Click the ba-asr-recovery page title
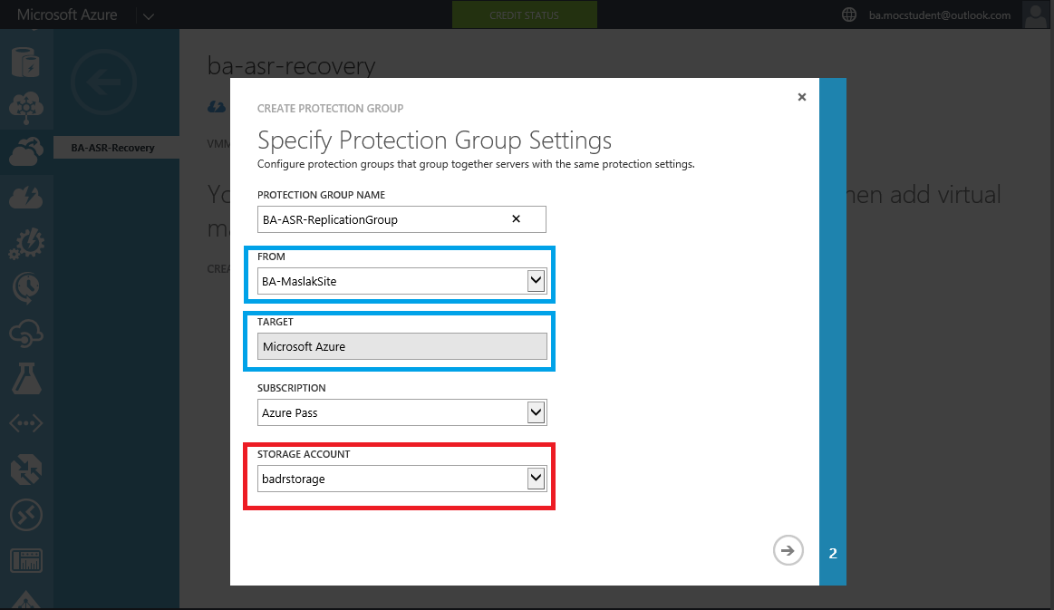The width and height of the screenshot is (1054, 610). (291, 66)
